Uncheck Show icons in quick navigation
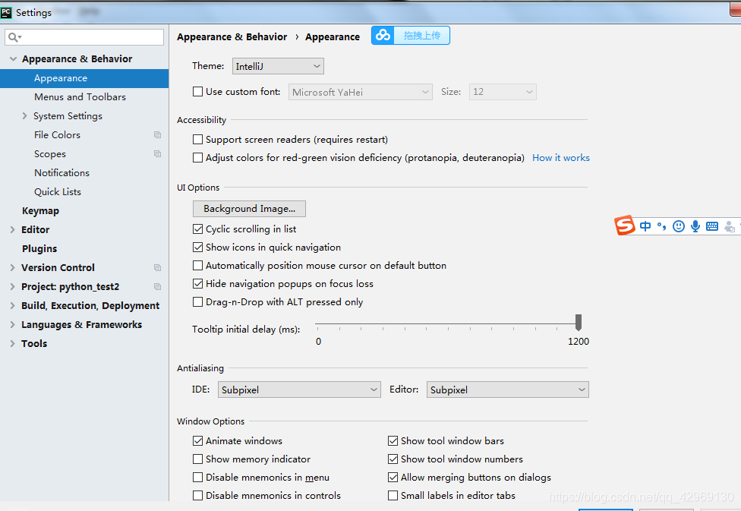 tap(197, 248)
